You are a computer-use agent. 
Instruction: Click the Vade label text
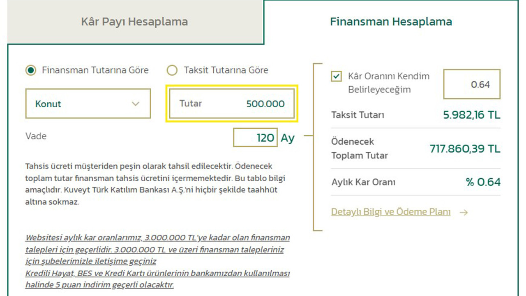36,136
